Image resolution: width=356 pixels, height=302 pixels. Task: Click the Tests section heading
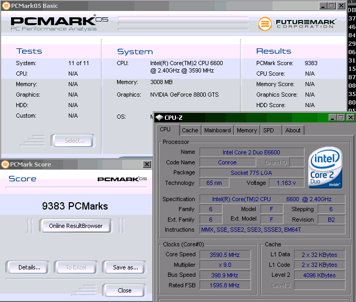coord(29,51)
